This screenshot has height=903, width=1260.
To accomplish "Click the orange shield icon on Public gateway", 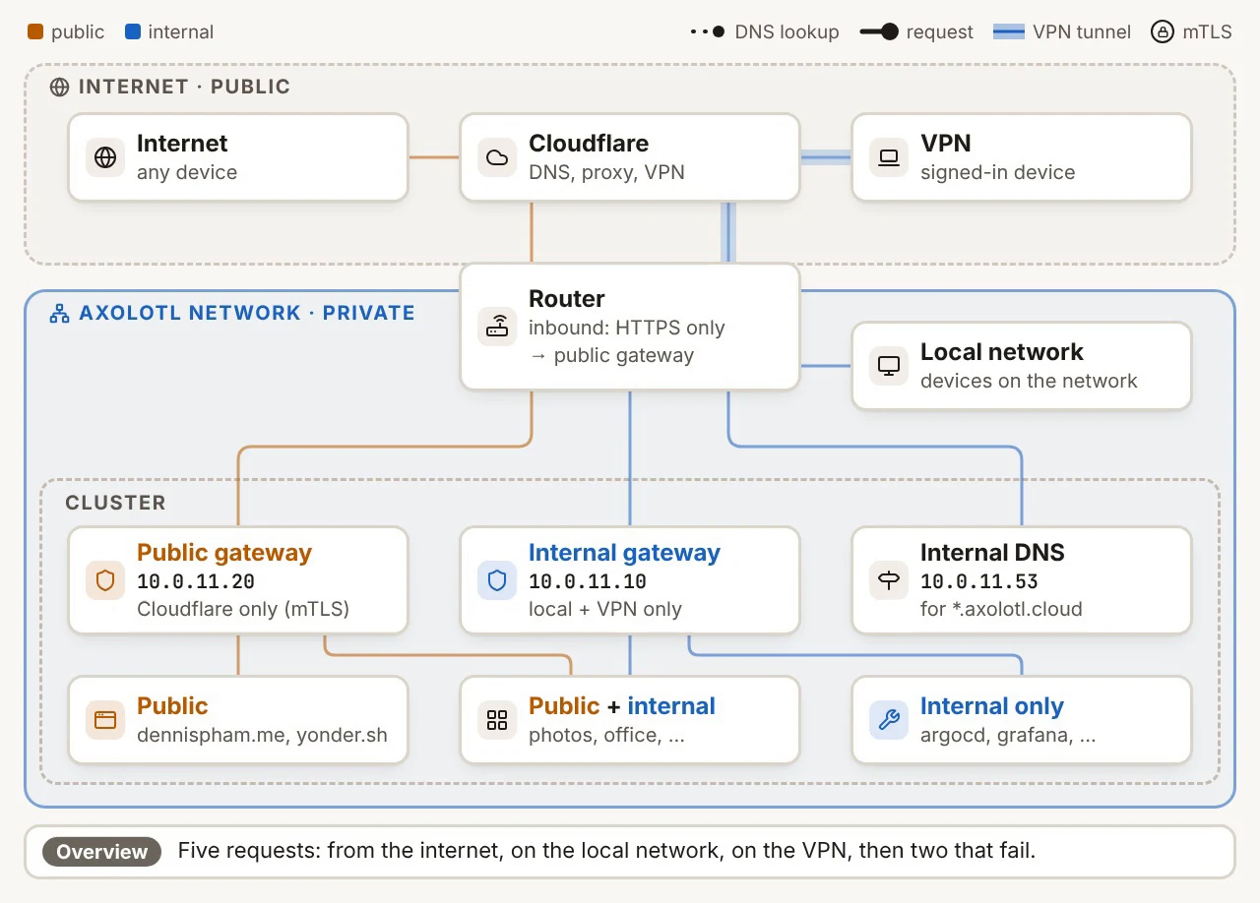I will (x=105, y=580).
